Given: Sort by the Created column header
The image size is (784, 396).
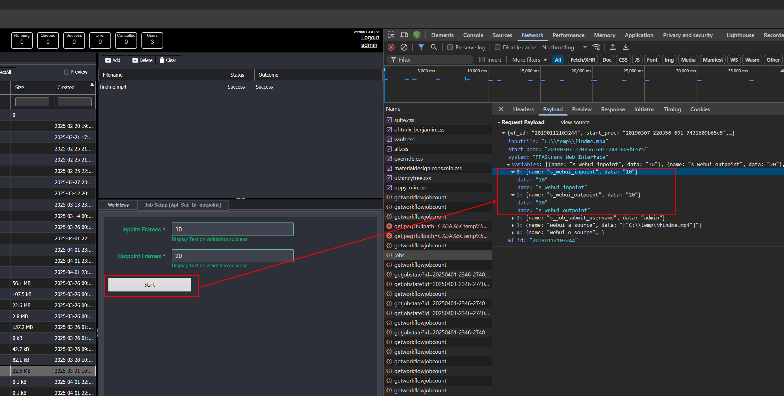Looking at the screenshot, I should 75,87.
